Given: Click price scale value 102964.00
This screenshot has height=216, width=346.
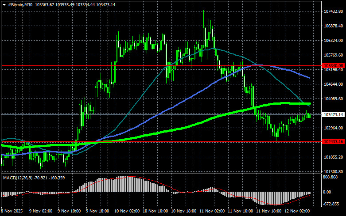Looking at the screenshot, I should (333, 128).
